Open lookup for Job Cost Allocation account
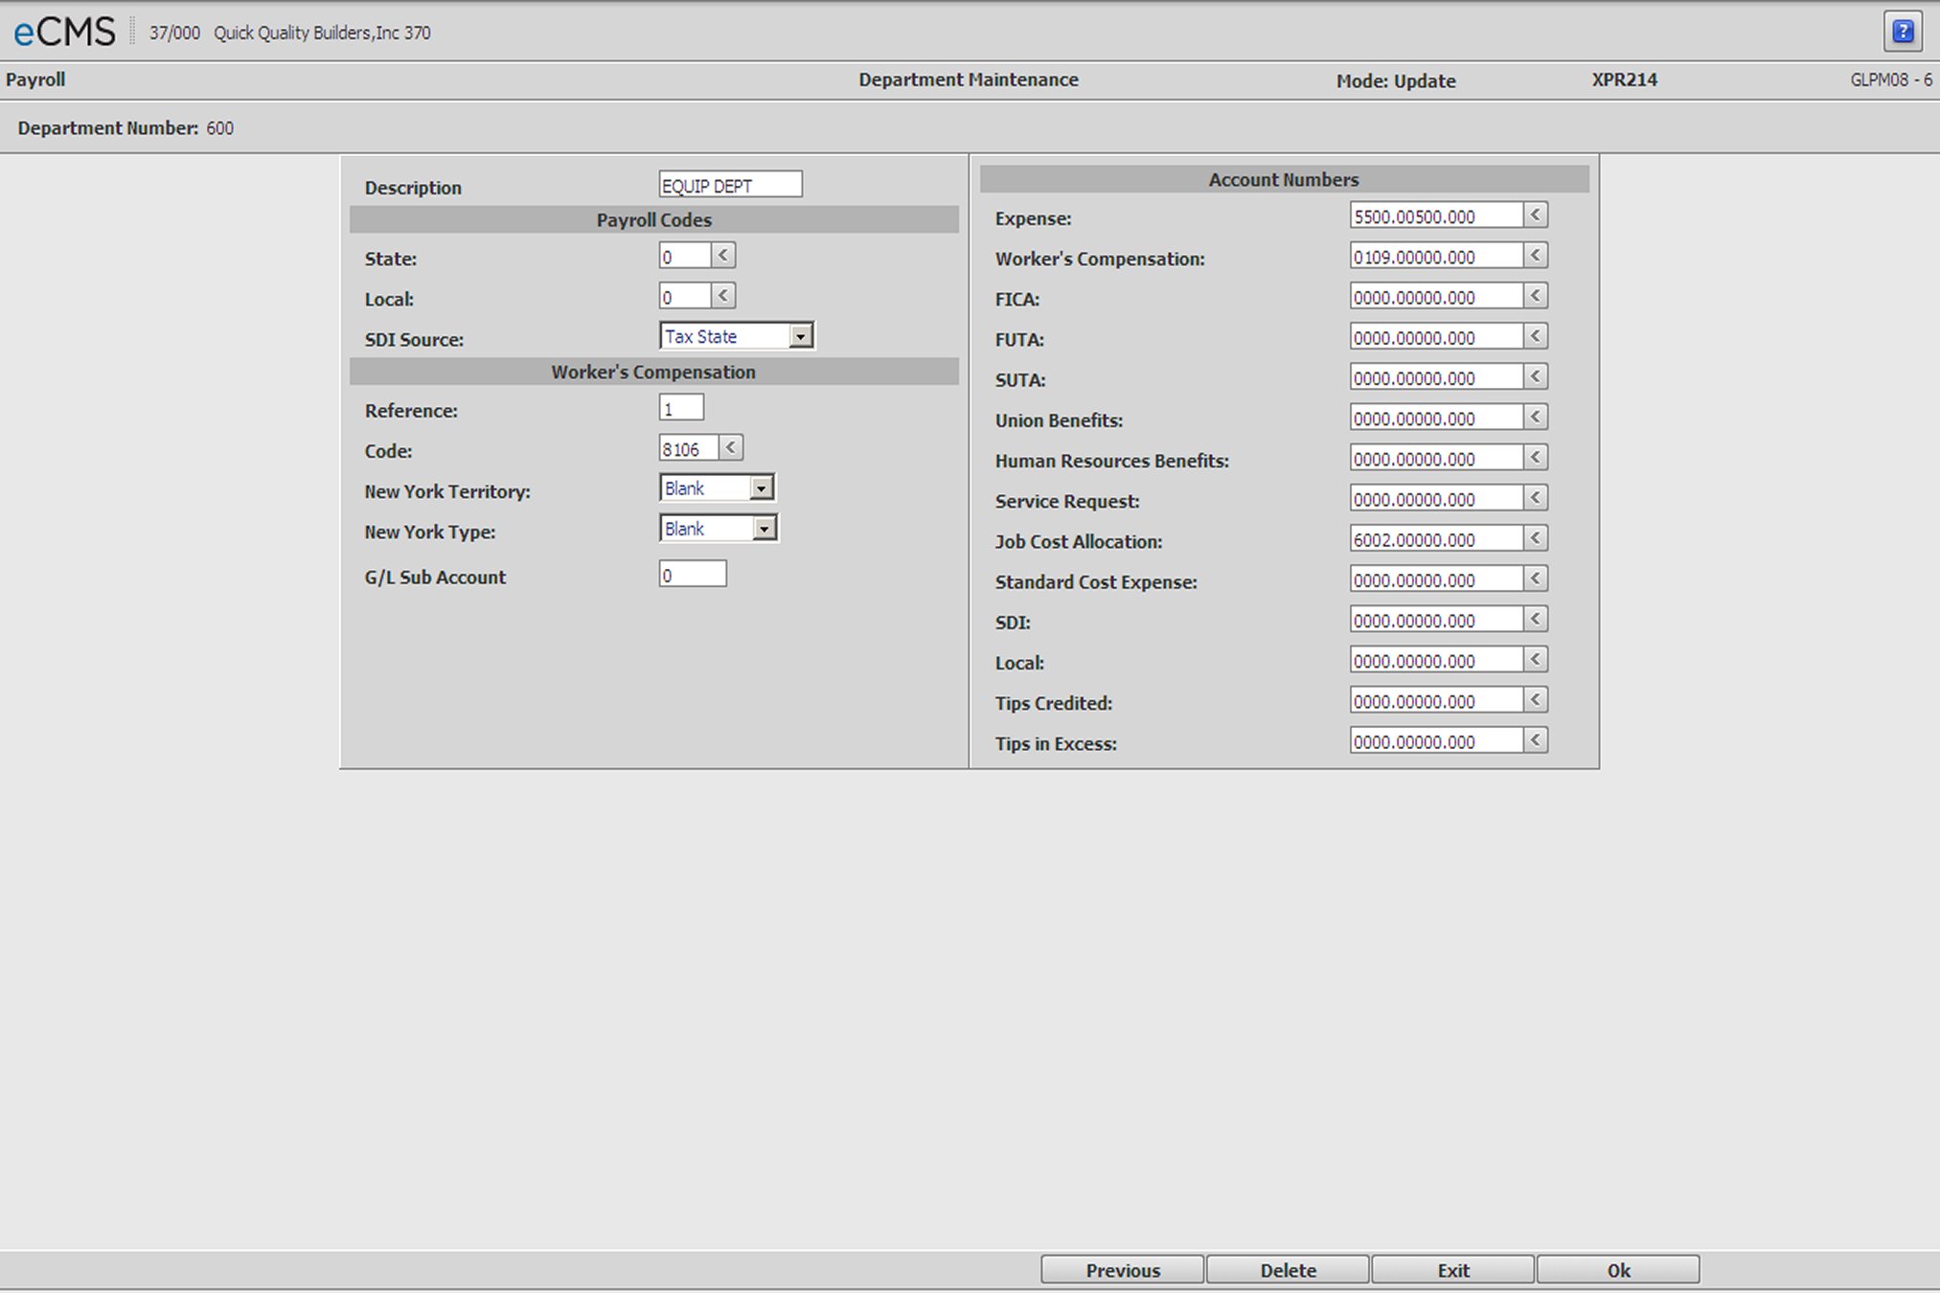Viewport: 1940px width, 1293px height. coord(1535,538)
